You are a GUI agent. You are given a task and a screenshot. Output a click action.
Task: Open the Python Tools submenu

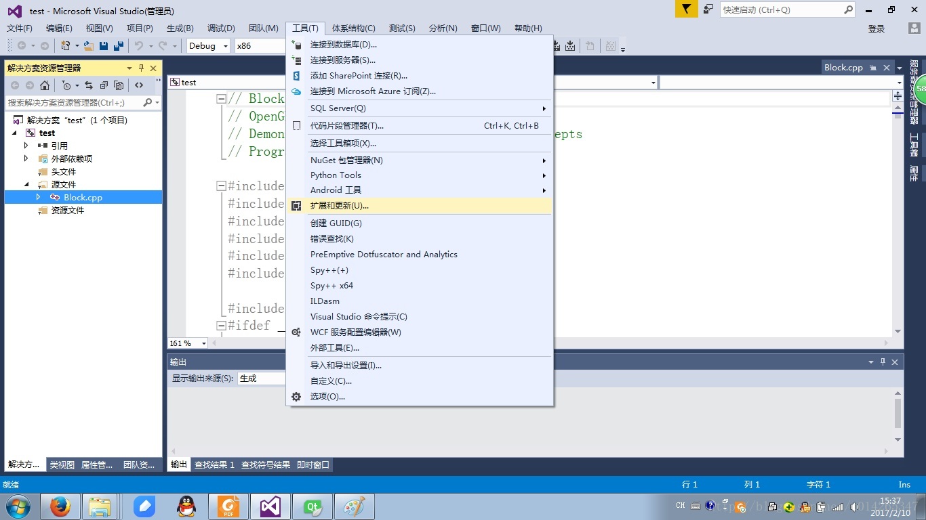pos(420,175)
